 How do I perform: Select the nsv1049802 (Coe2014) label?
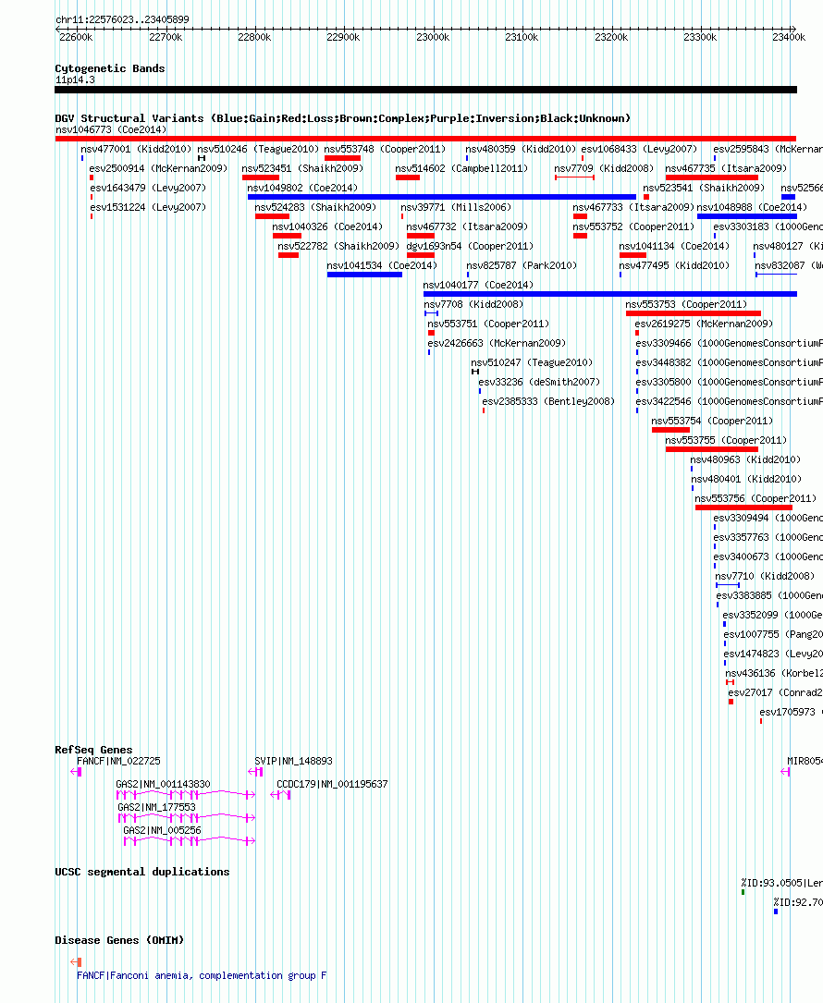[302, 188]
